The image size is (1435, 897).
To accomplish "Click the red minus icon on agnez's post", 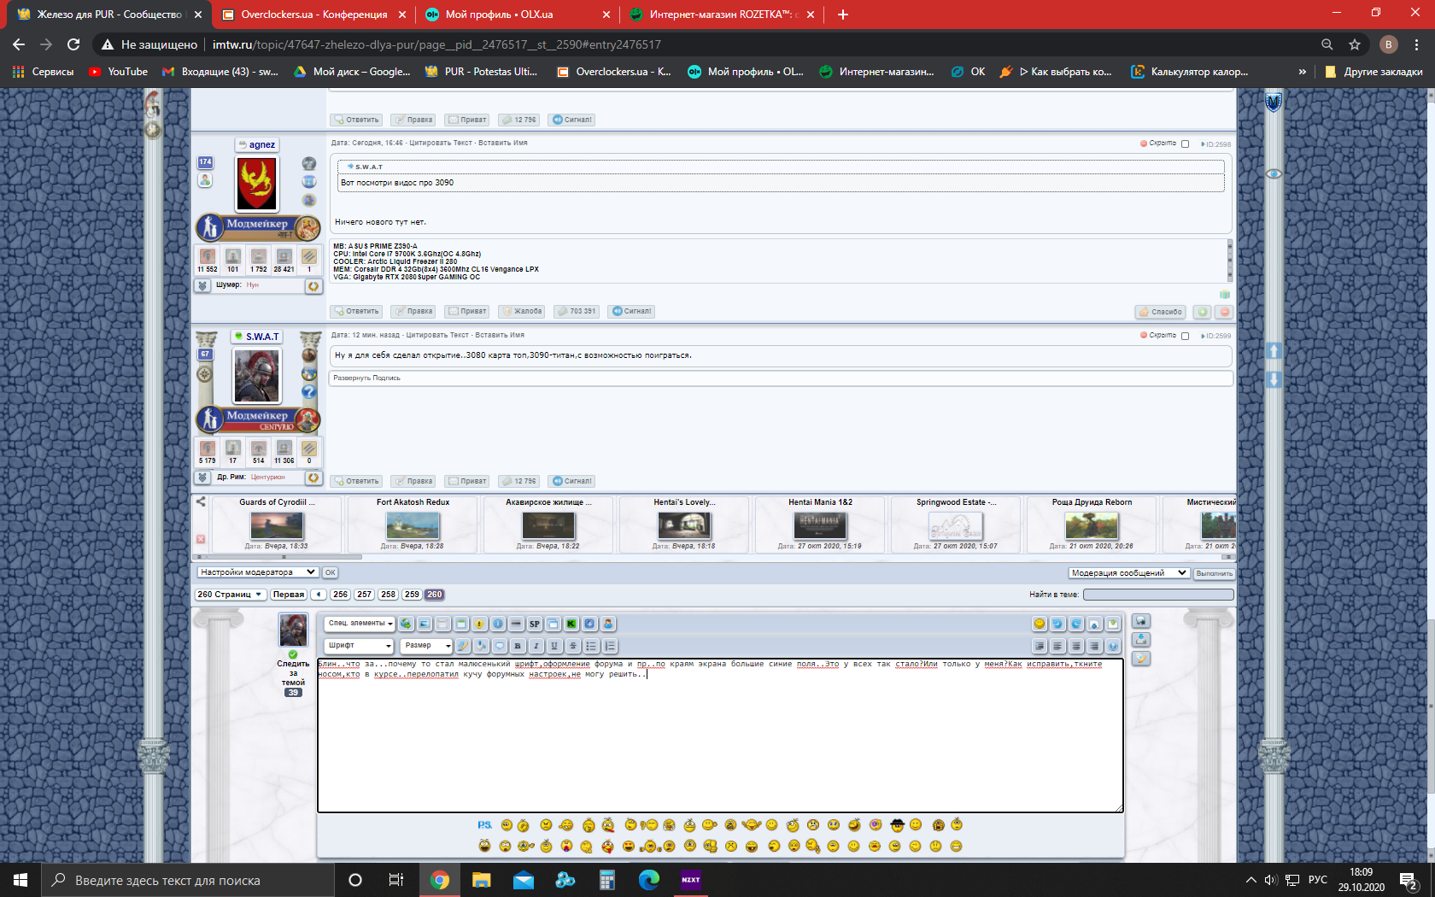I will pyautogui.click(x=1224, y=312).
